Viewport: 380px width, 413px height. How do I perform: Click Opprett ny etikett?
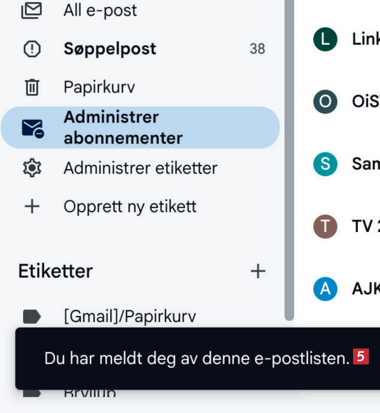click(x=130, y=206)
